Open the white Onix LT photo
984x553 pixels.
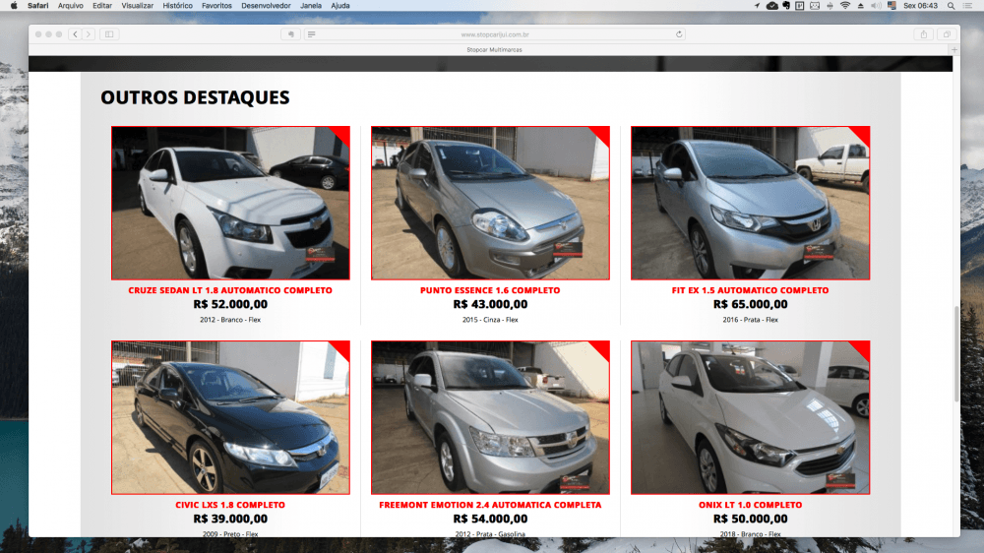[750, 417]
